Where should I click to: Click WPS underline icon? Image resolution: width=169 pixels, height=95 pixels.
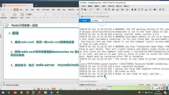tap(41, 18)
